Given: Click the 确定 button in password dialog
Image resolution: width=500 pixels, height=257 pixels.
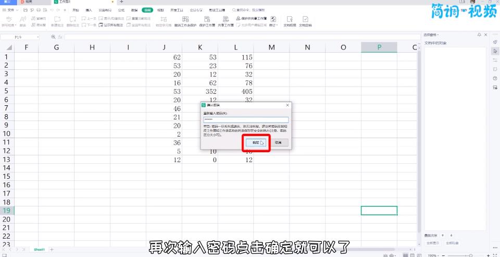Looking at the screenshot, I should coord(256,142).
